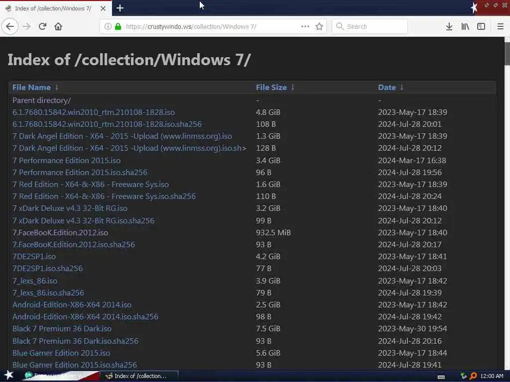
Task: Open Android-Edition-X86-X64 2014.iso.sha256
Action: pyautogui.click(x=86, y=317)
